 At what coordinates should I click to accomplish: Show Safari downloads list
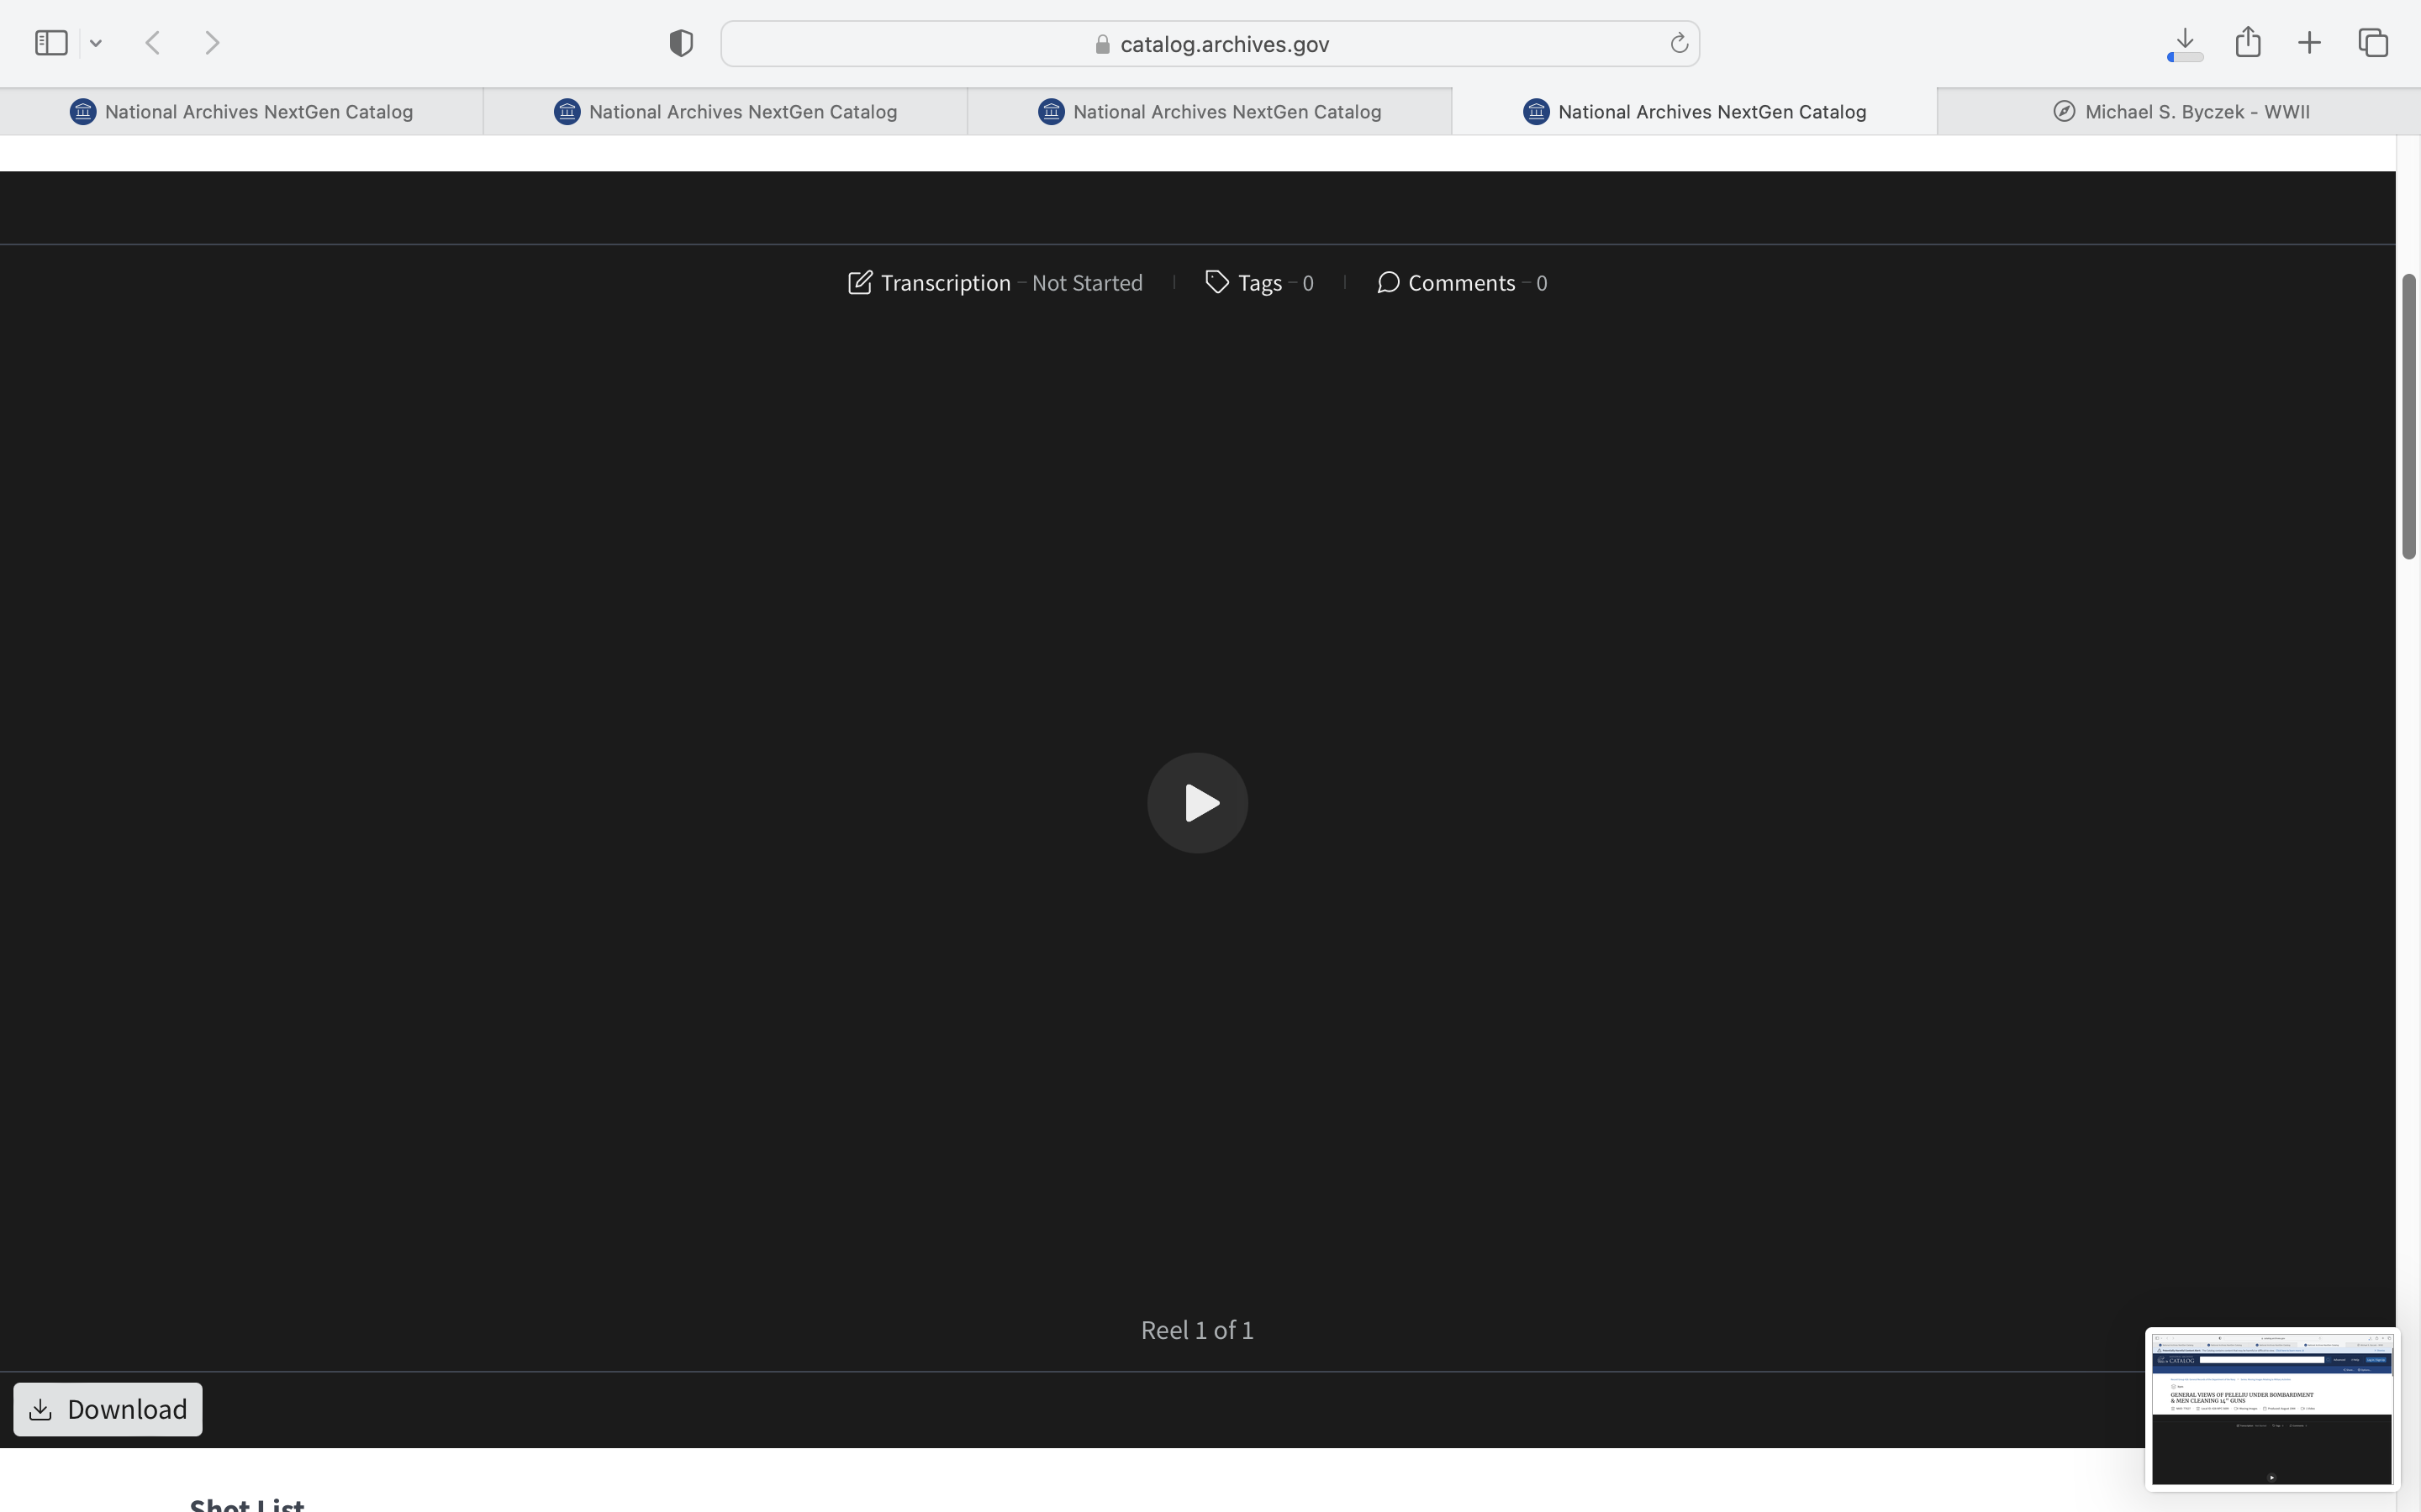(x=2185, y=43)
